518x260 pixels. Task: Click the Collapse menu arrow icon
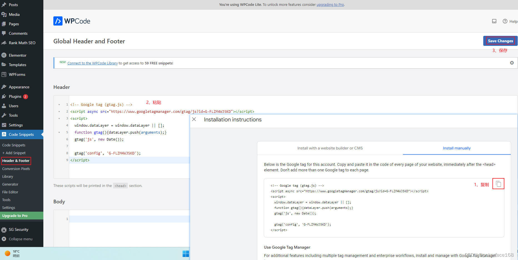(x=4, y=239)
